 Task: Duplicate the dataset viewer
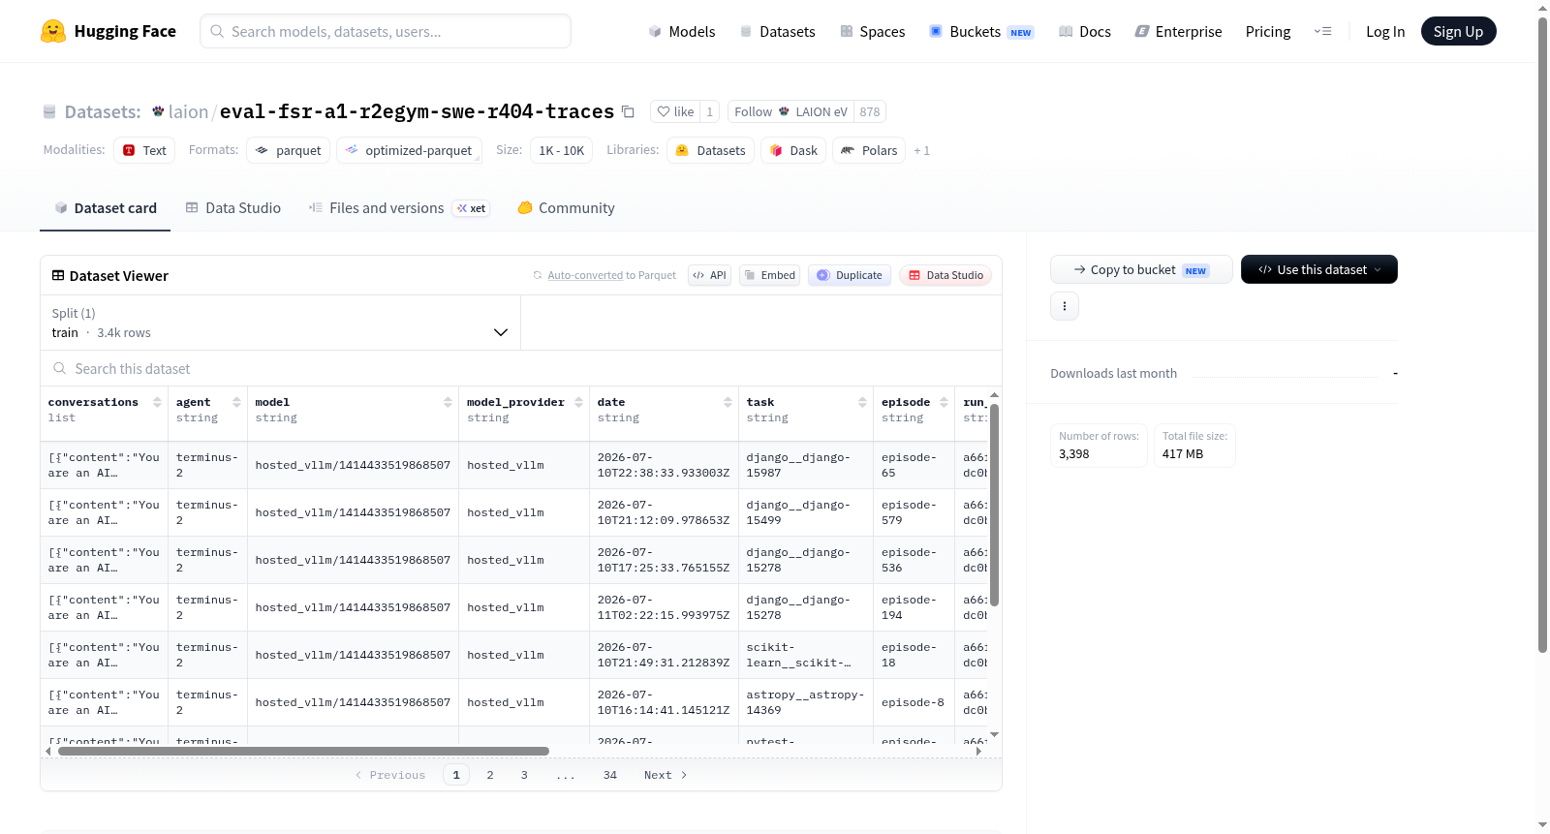pos(850,275)
